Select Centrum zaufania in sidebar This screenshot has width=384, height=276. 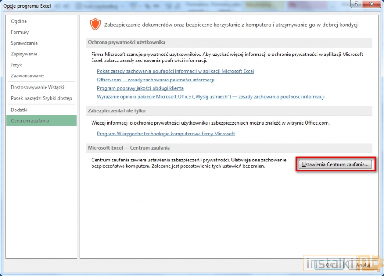(30, 121)
